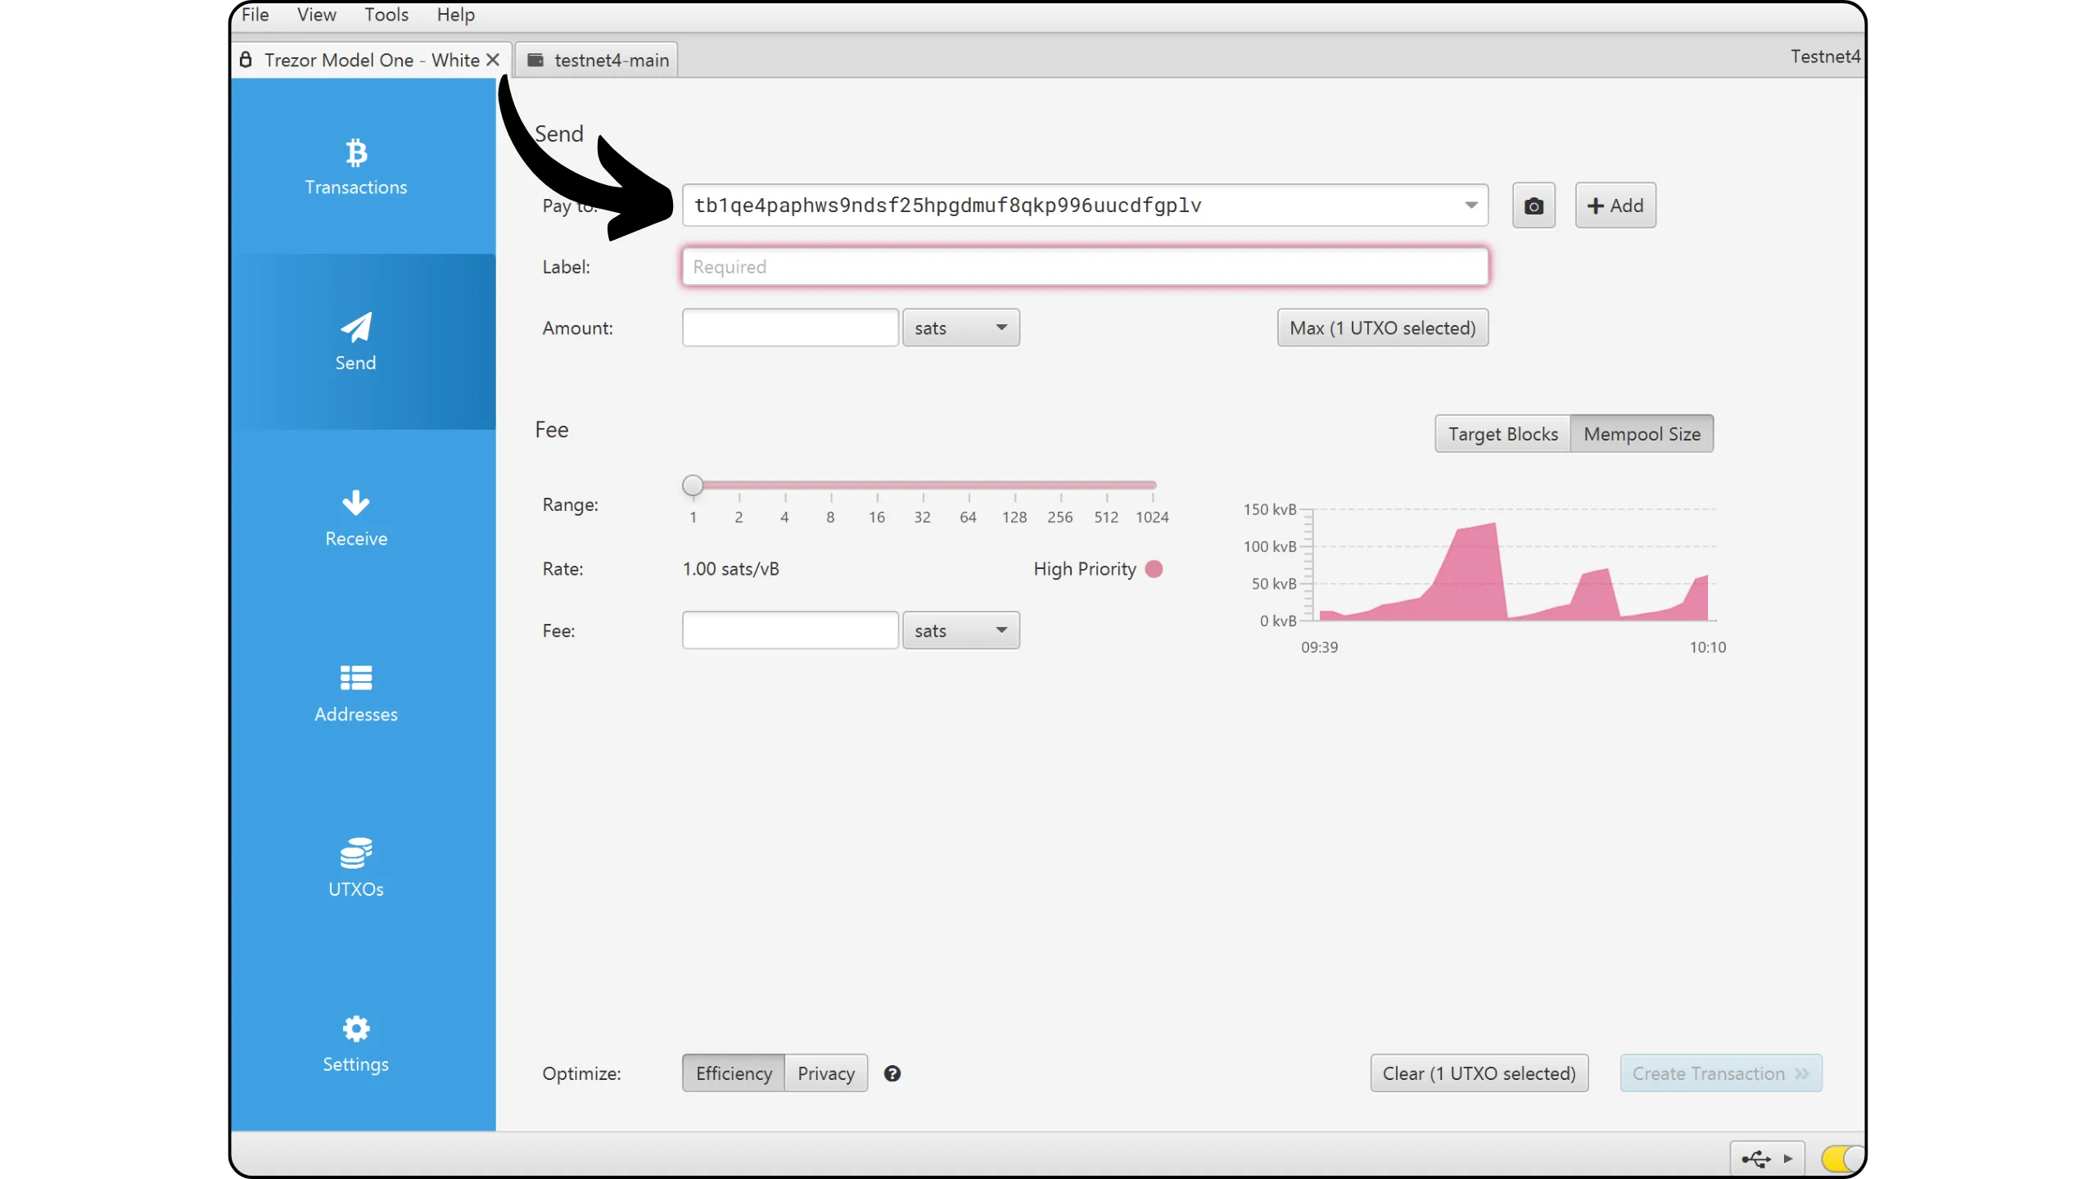Screen dimensions: 2096x1179
Task: Open the Addresses list view
Action: (x=355, y=693)
